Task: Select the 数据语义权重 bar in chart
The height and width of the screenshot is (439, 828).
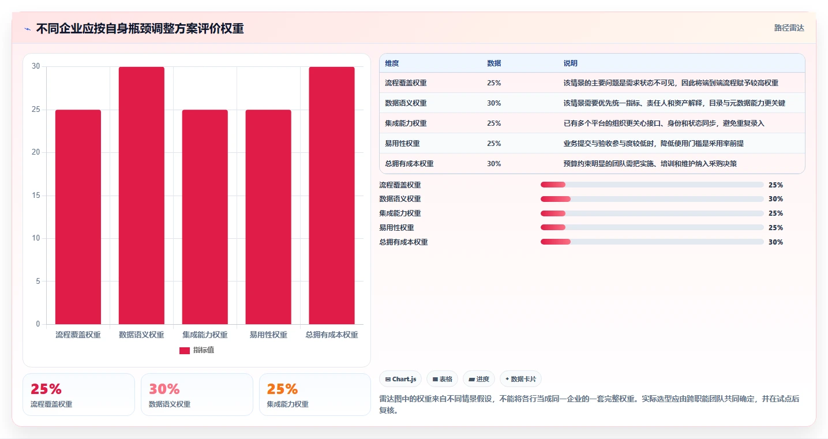Action: pos(141,196)
